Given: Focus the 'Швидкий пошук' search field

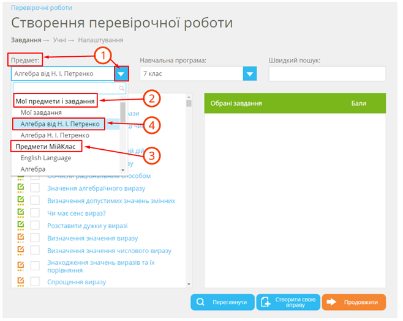Looking at the screenshot, I should tap(326, 74).
